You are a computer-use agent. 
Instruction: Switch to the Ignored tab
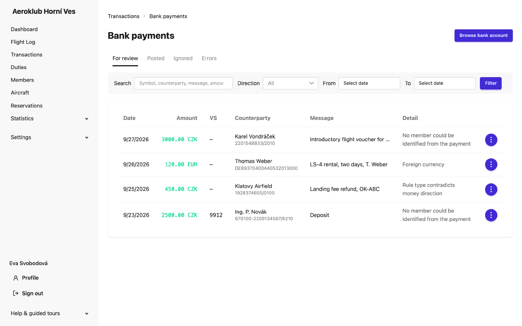tap(183, 58)
